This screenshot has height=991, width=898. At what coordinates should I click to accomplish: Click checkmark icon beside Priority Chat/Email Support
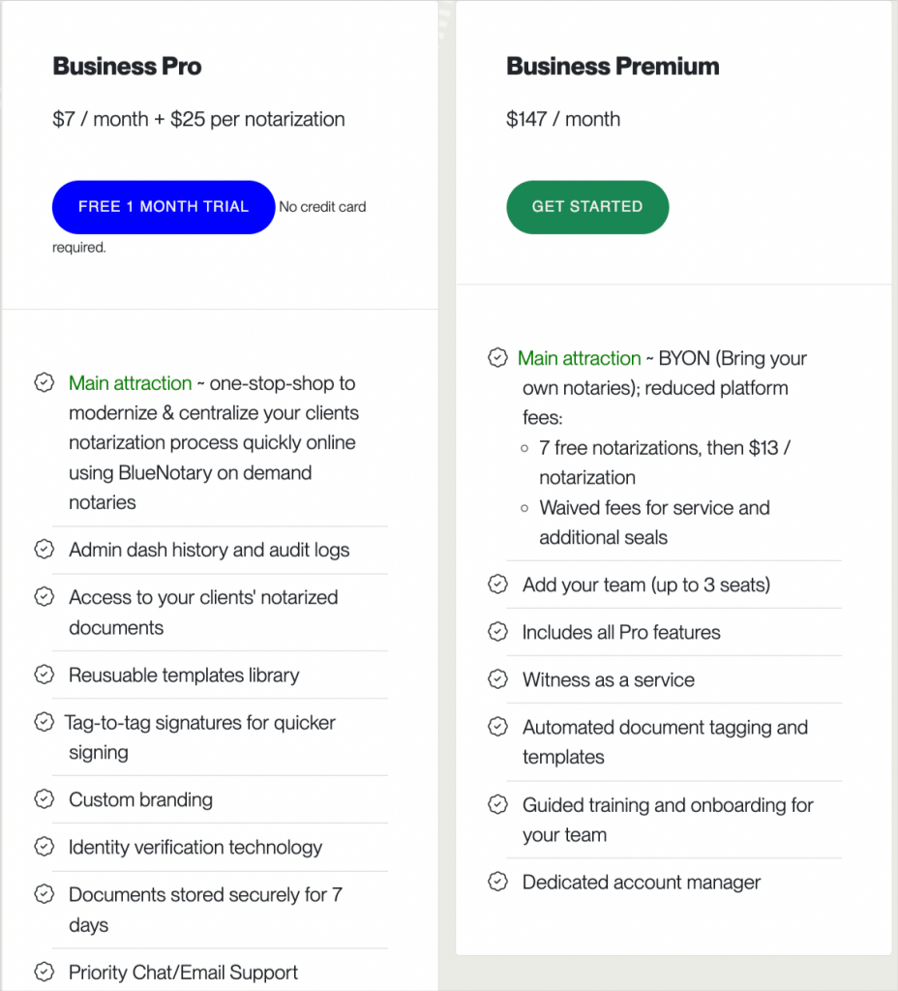(45, 972)
